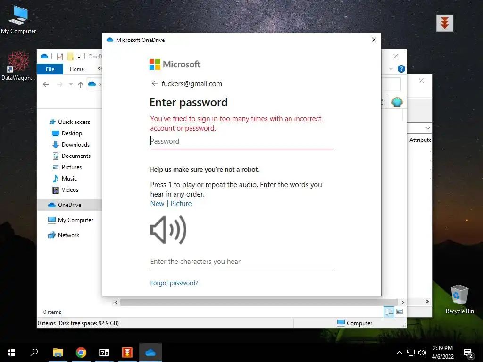Go up one folder level in Explorer
This screenshot has width=483, height=362.
80,85
